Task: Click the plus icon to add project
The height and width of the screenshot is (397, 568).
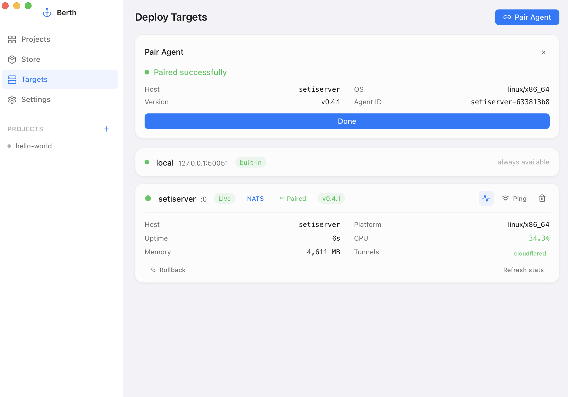Action: (x=107, y=129)
